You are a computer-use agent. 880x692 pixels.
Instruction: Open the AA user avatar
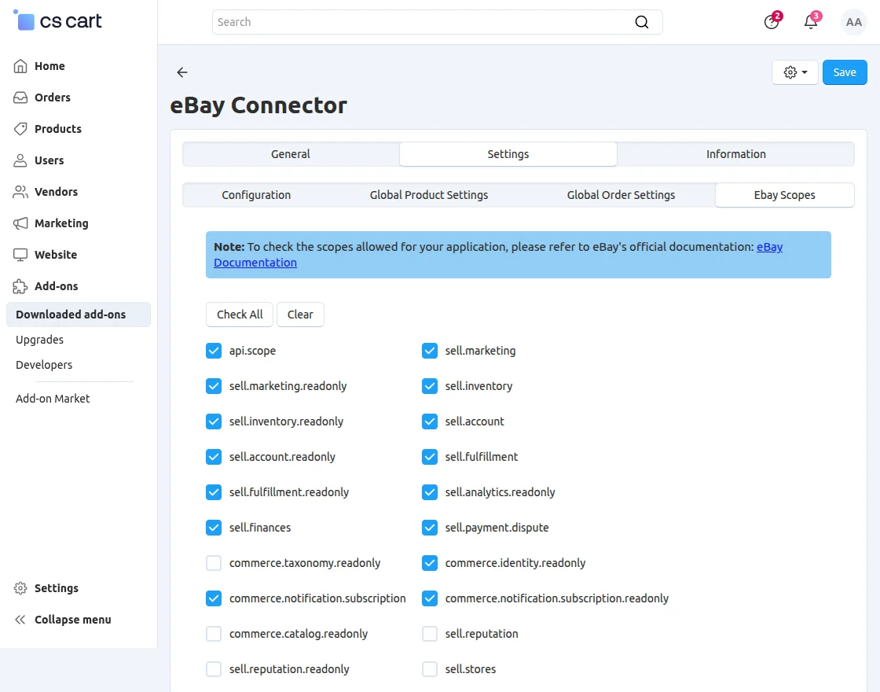[853, 22]
